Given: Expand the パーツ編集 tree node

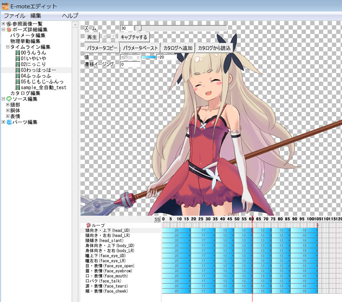Looking at the screenshot, I should (3, 122).
